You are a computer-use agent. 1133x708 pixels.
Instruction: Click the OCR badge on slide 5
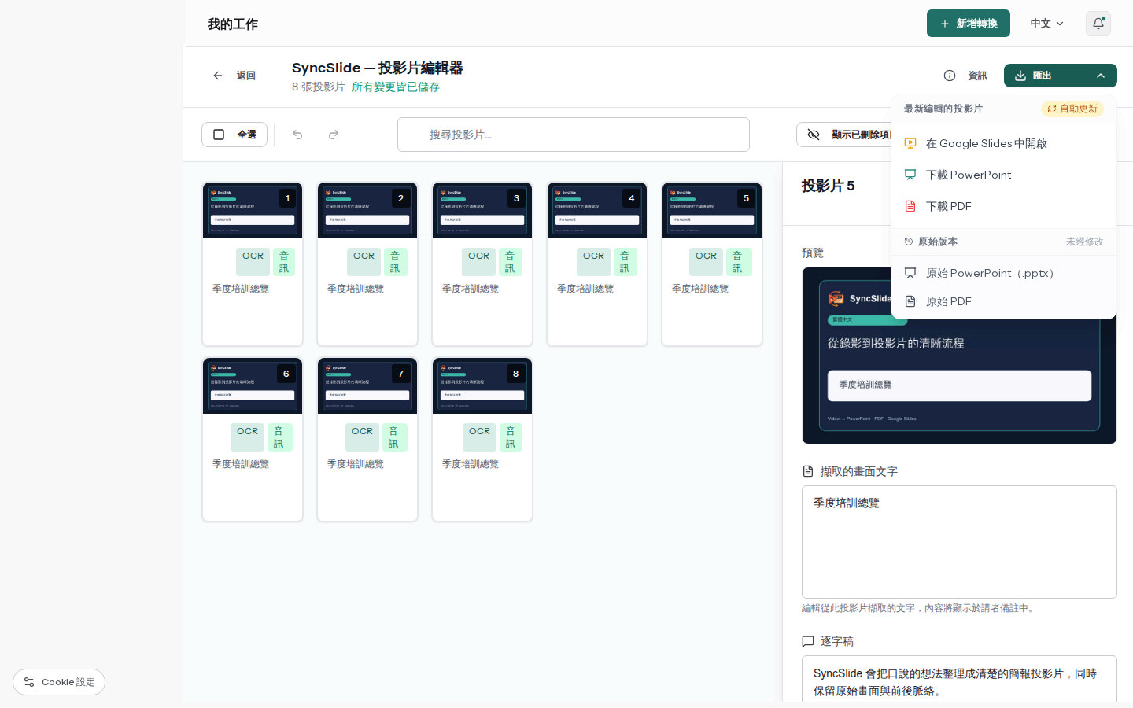[x=706, y=261]
